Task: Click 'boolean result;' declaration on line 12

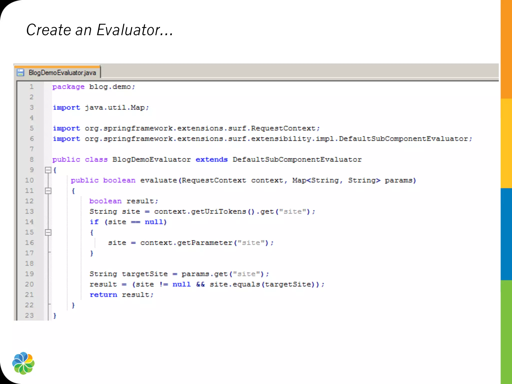Action: click(124, 201)
